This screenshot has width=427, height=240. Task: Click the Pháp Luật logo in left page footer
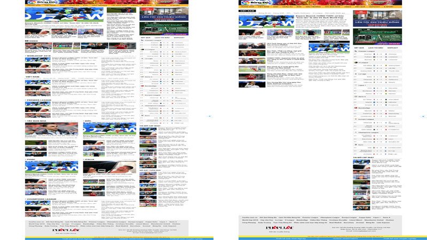click(x=66, y=230)
